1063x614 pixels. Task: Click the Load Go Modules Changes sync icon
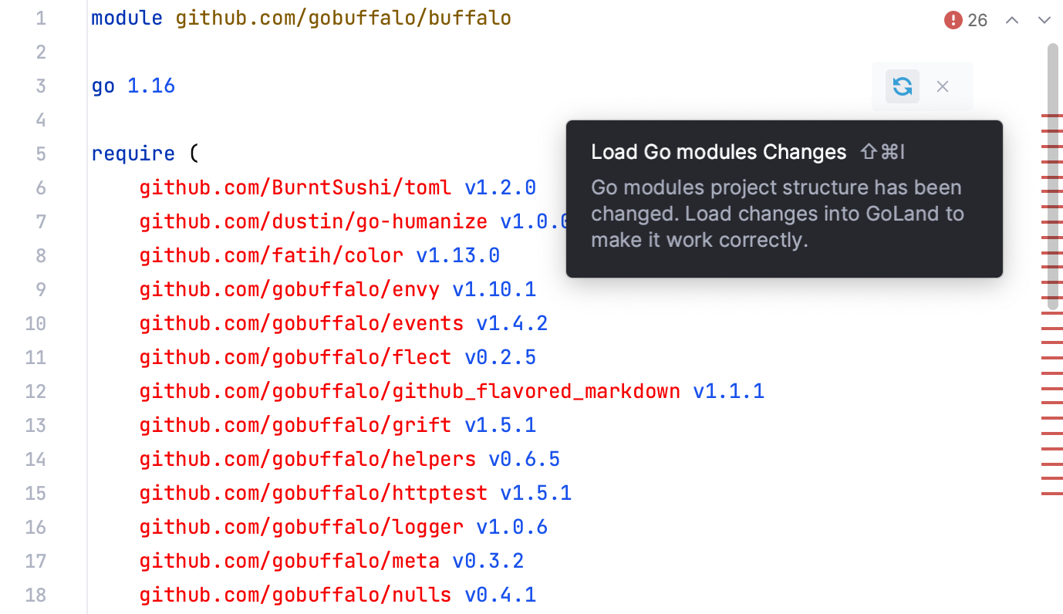(x=902, y=86)
